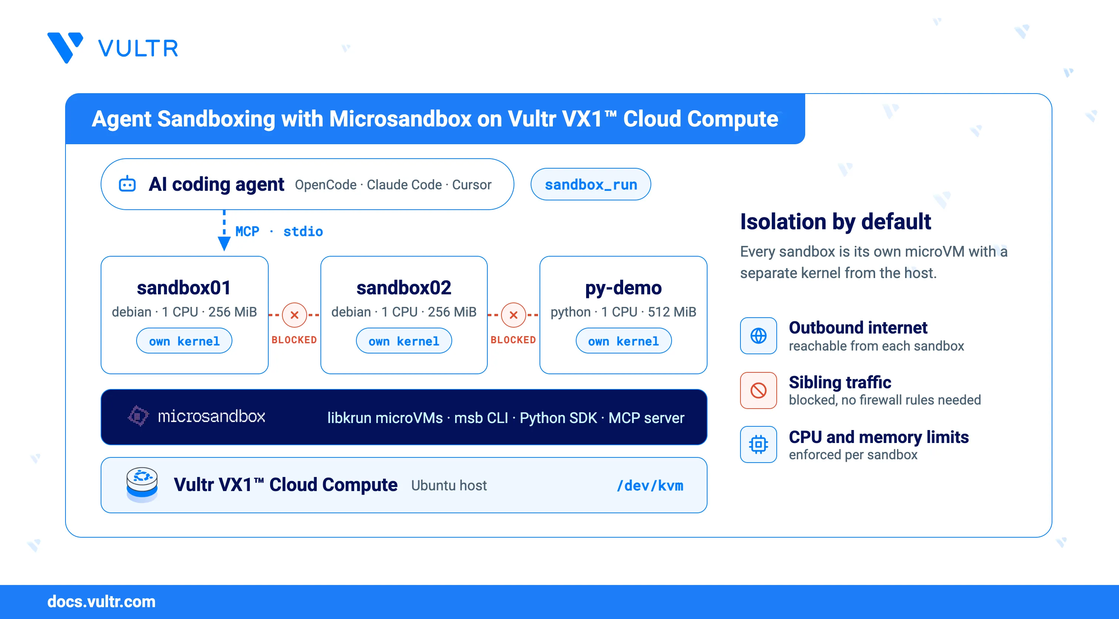Click the own kernel badge in sandbox02
The image size is (1119, 619).
pos(404,341)
